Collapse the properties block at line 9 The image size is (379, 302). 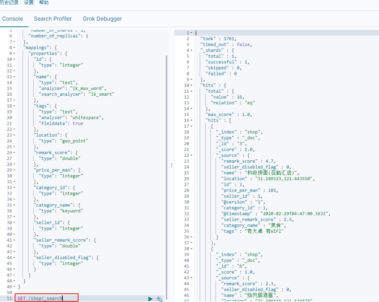coord(14,54)
